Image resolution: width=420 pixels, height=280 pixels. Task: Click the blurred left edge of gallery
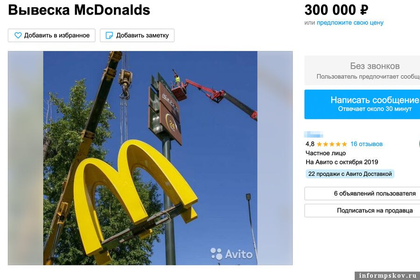[x=26, y=158]
